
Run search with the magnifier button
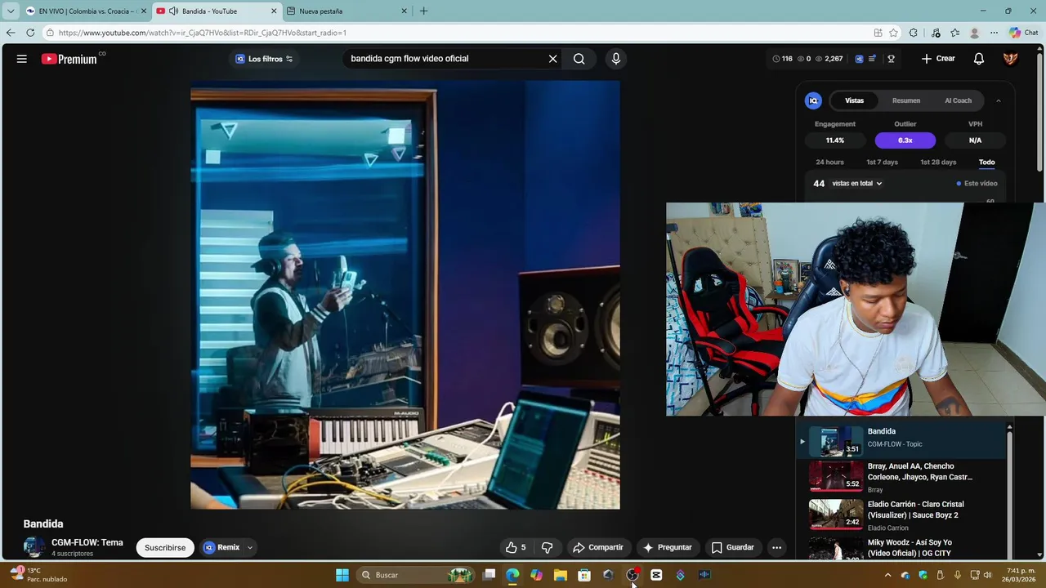click(x=579, y=59)
